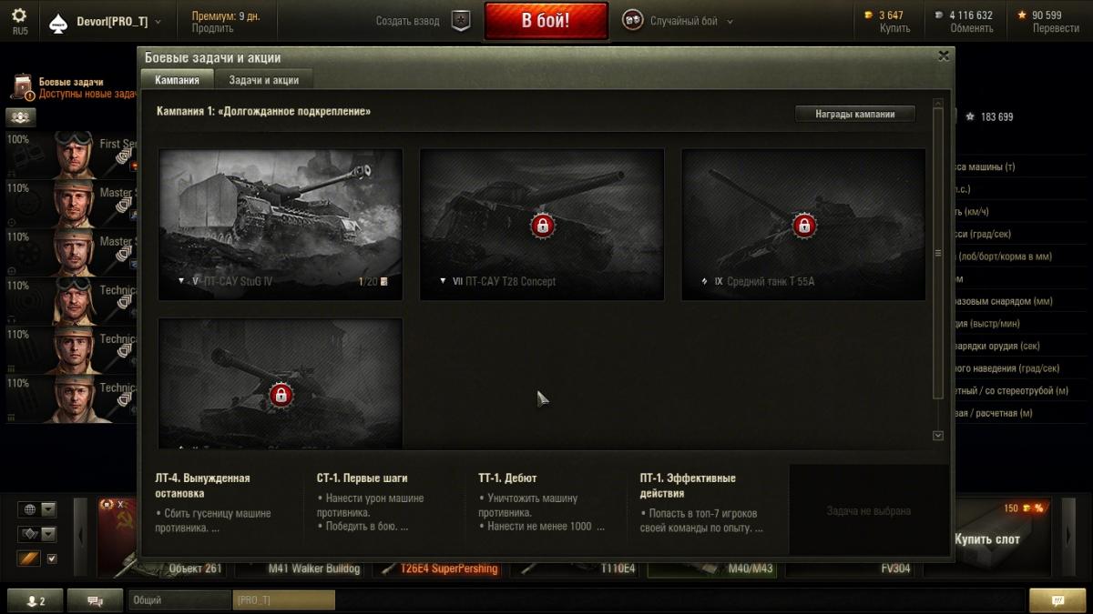Viewport: 1093px width, 614px height.
Task: Click the scroll-down arrow of campaign list
Action: tap(938, 436)
